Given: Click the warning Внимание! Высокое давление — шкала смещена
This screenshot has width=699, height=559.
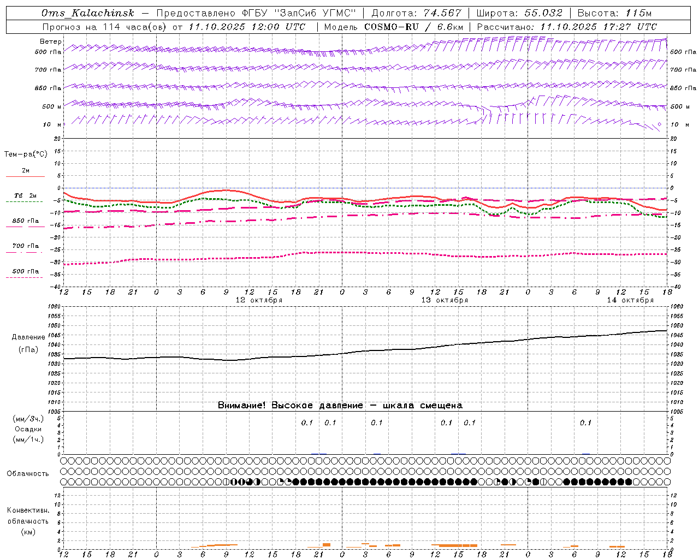Looking at the screenshot, I should (x=340, y=406).
